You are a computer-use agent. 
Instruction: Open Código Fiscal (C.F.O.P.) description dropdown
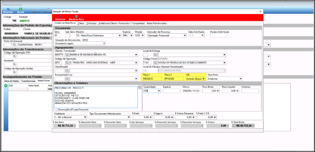(224, 63)
